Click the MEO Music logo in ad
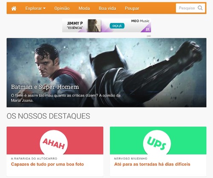Image resolution: width=213 pixels, height=178 pixels. point(140,21)
